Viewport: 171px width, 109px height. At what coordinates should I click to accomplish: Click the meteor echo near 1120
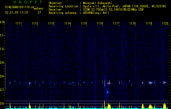(x=165, y=82)
